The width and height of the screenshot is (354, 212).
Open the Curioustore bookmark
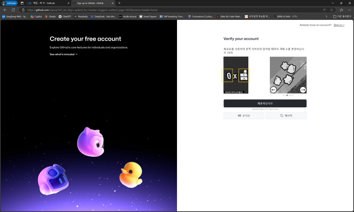pos(200,16)
